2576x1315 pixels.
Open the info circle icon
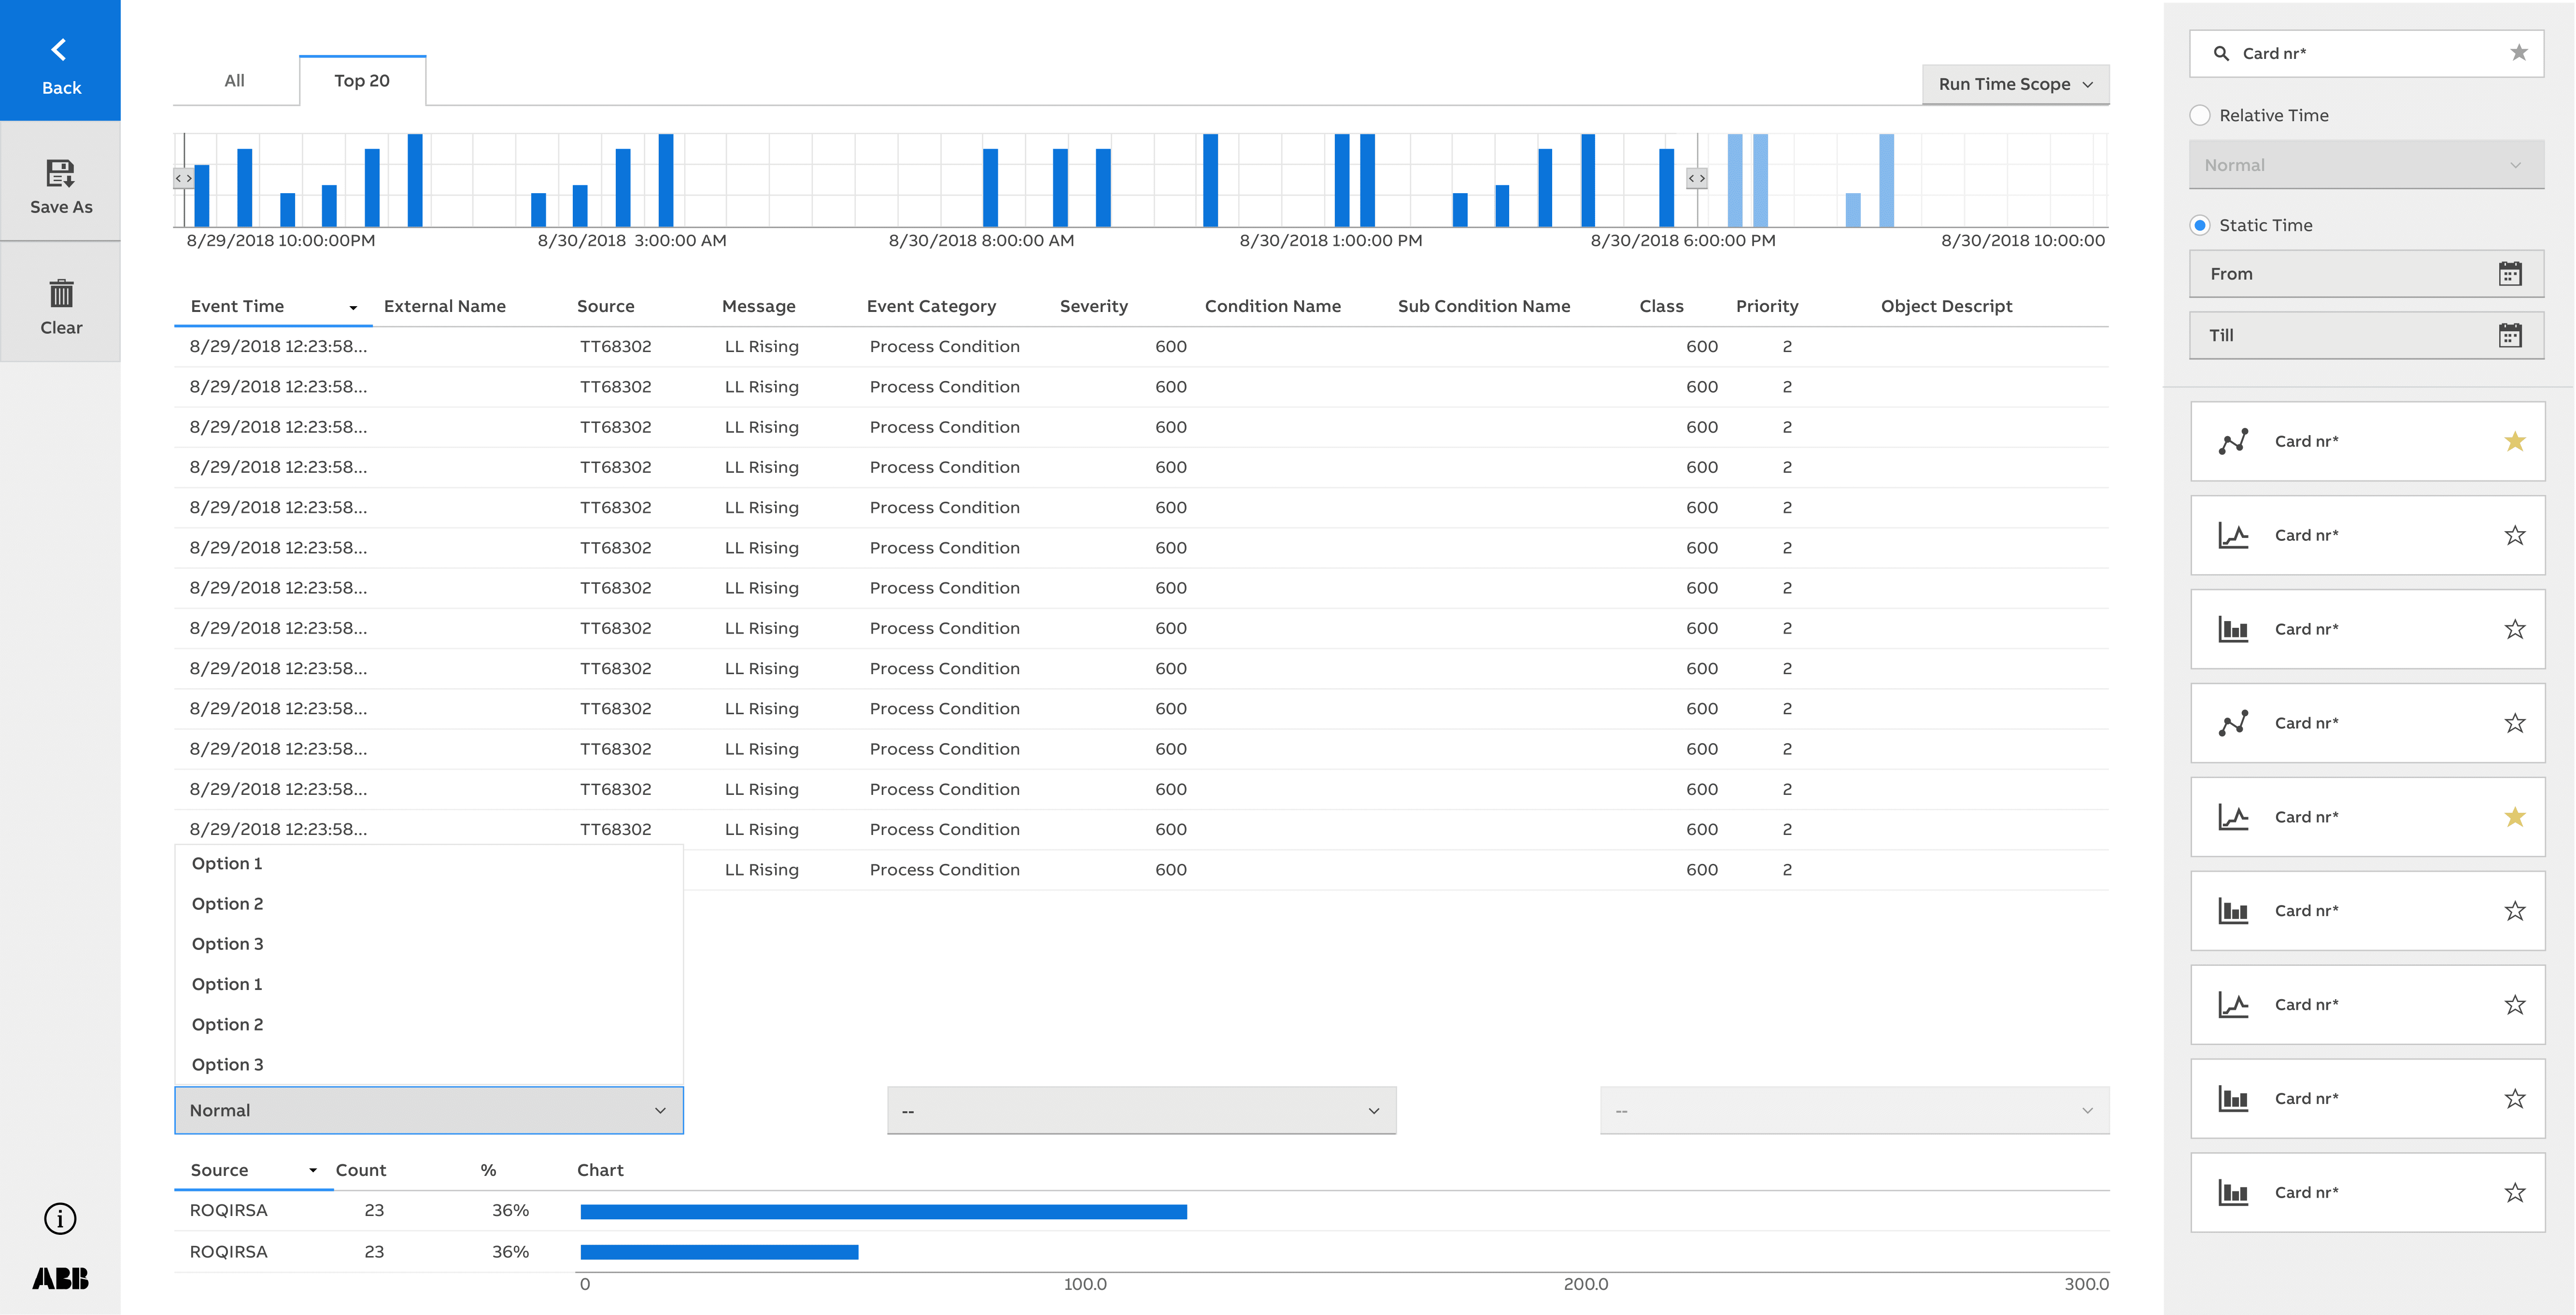[60, 1218]
